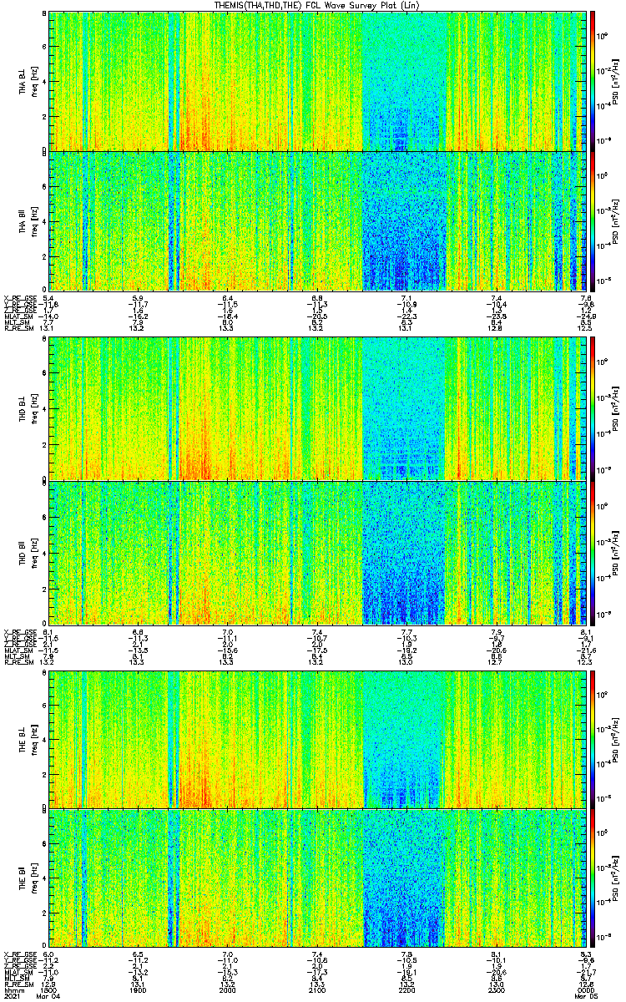Click the 'hhmm' time axis label

pos(13,991)
